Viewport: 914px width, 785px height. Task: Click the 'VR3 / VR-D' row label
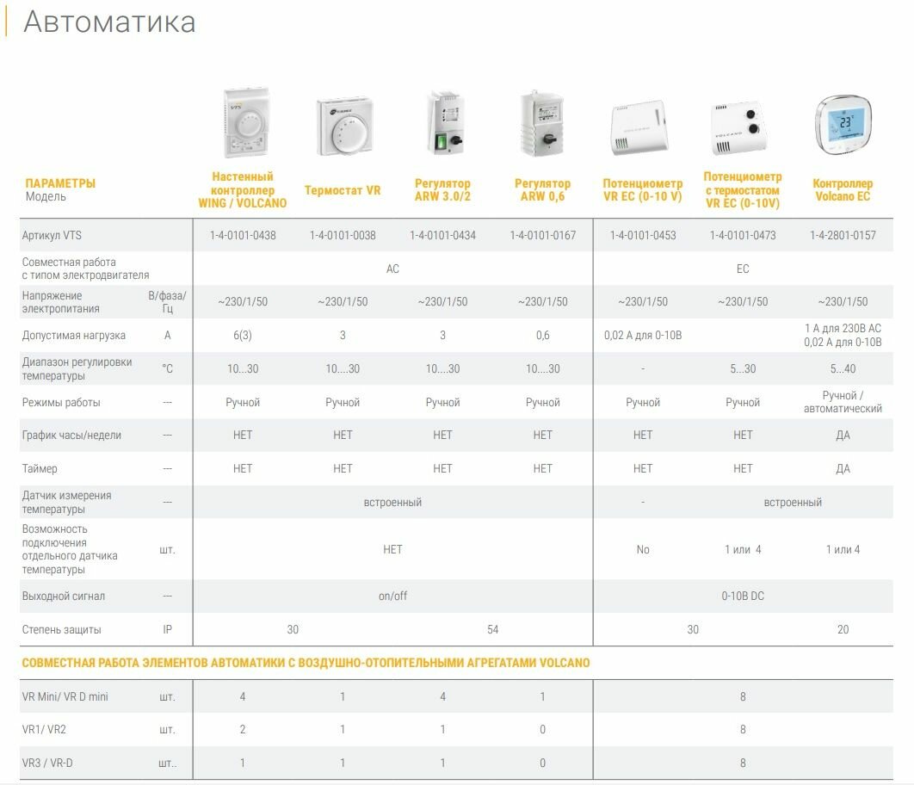(47, 763)
